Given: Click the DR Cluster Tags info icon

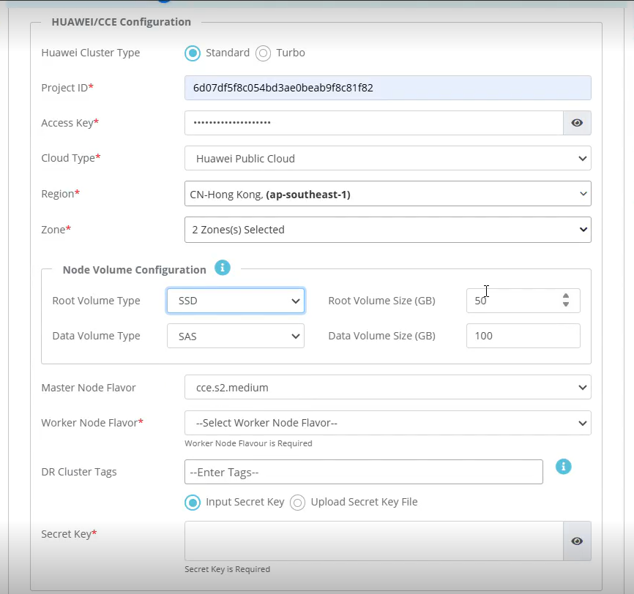Looking at the screenshot, I should tap(563, 467).
